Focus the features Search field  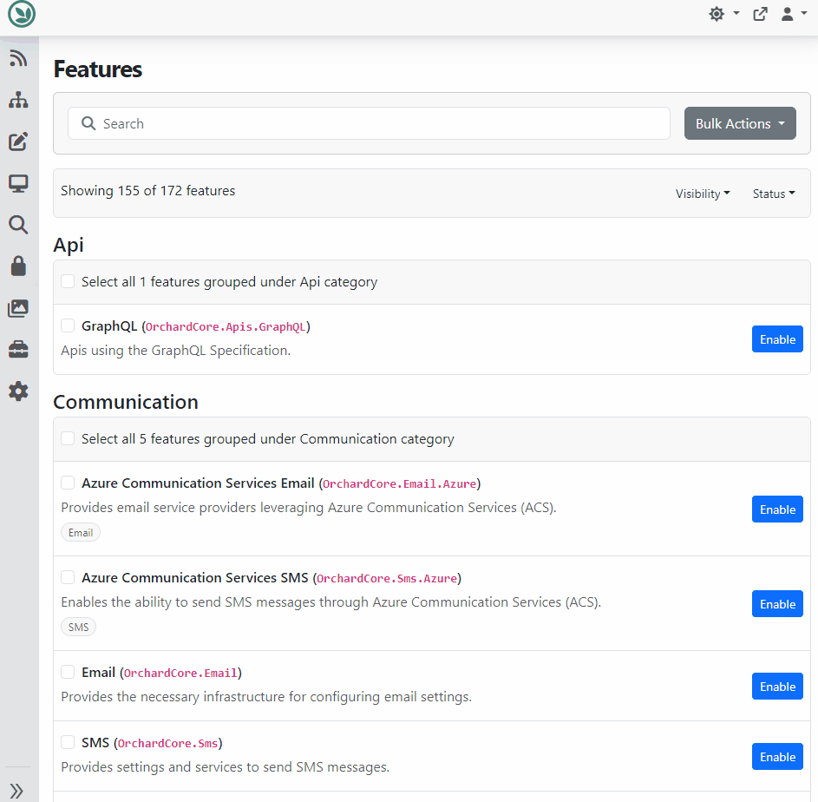pos(369,123)
